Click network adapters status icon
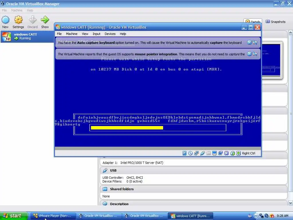This screenshot has width=293, height=220. coord(196,153)
